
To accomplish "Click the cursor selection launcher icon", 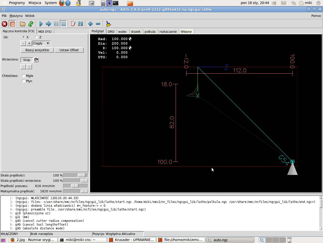I will pos(109,3).
